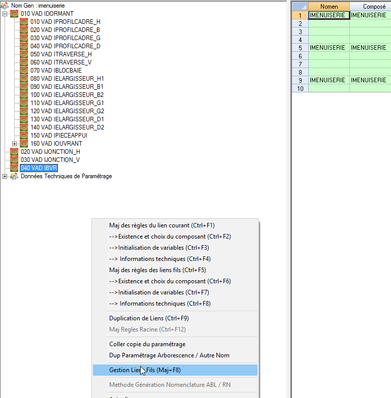Click the Composé column header

370,7
